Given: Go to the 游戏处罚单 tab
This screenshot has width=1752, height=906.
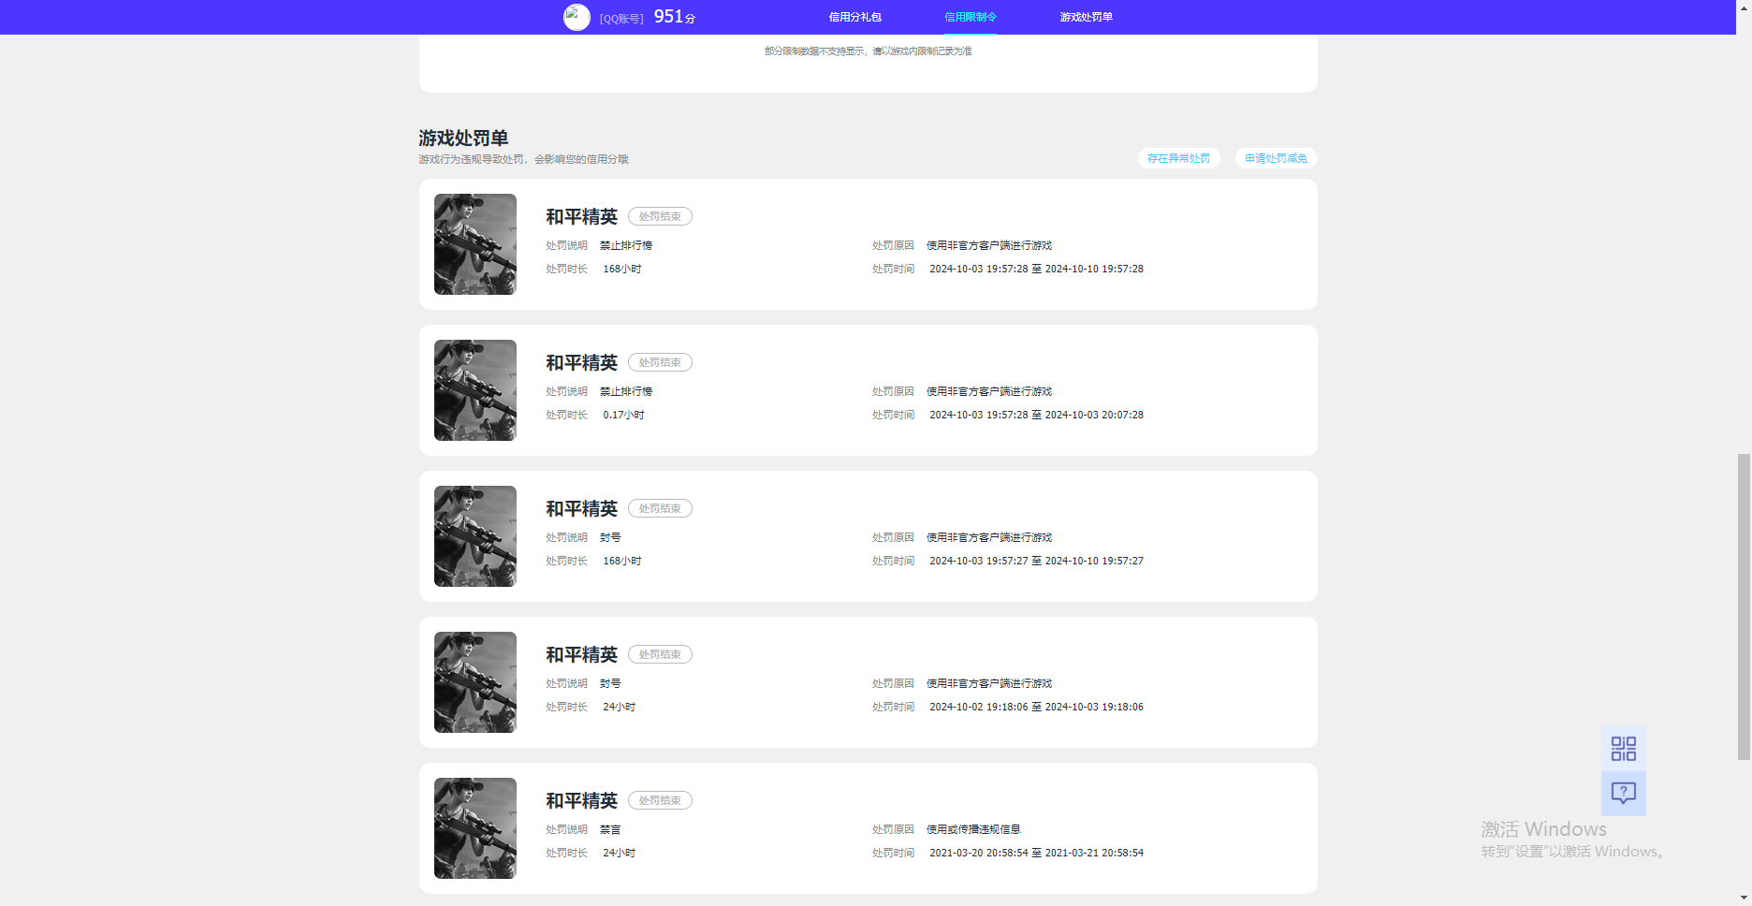Looking at the screenshot, I should (1086, 17).
